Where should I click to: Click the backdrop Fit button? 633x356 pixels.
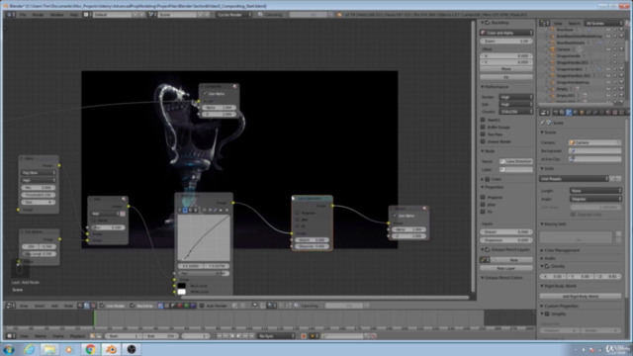click(x=506, y=77)
